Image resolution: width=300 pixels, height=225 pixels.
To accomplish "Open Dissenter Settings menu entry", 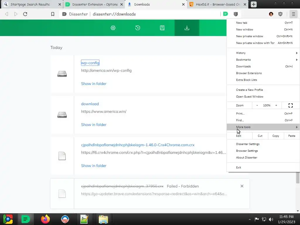I will click(x=263, y=144).
